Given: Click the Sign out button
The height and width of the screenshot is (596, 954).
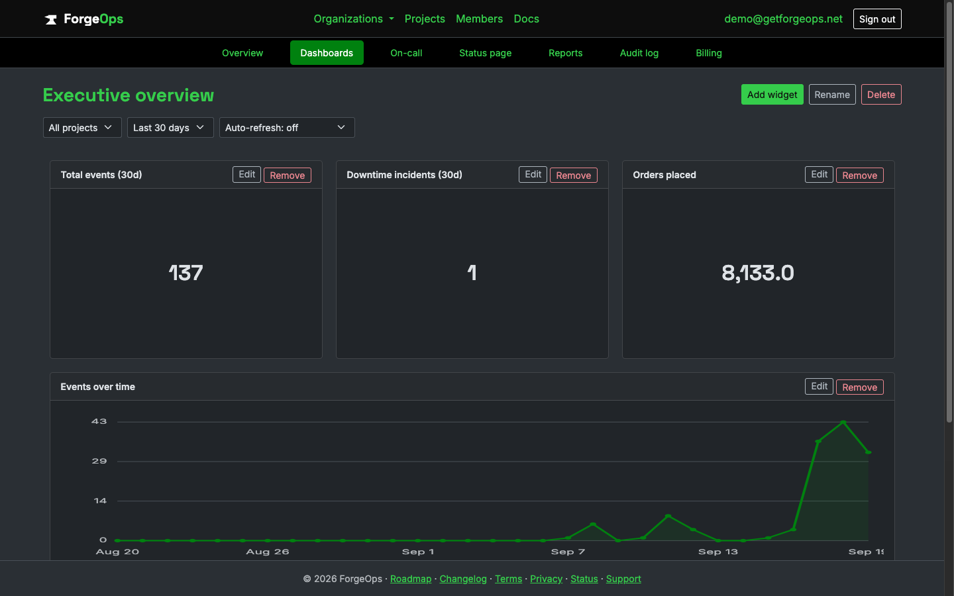Looking at the screenshot, I should (877, 19).
